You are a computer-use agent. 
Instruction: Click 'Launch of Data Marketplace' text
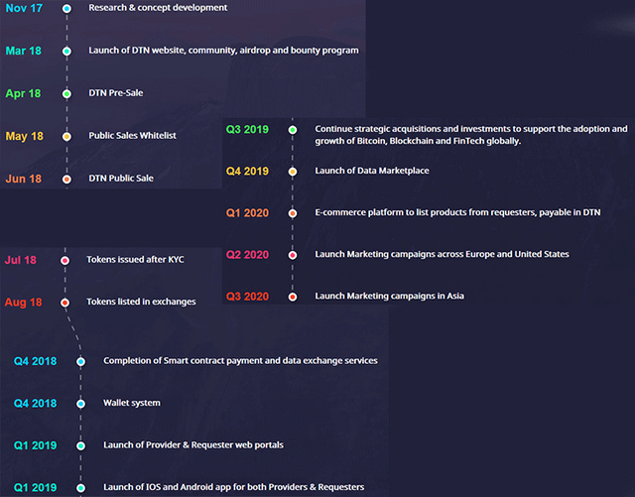point(372,171)
